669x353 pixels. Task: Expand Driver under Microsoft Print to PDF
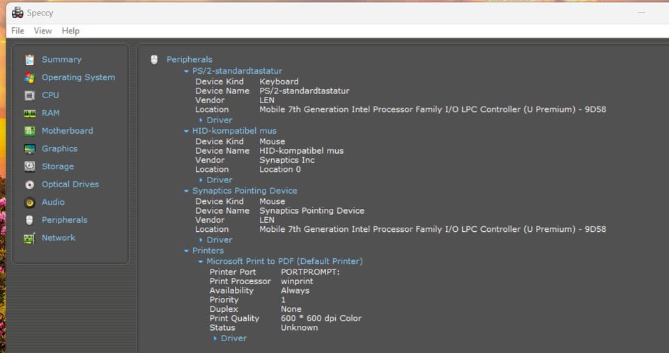(x=215, y=338)
